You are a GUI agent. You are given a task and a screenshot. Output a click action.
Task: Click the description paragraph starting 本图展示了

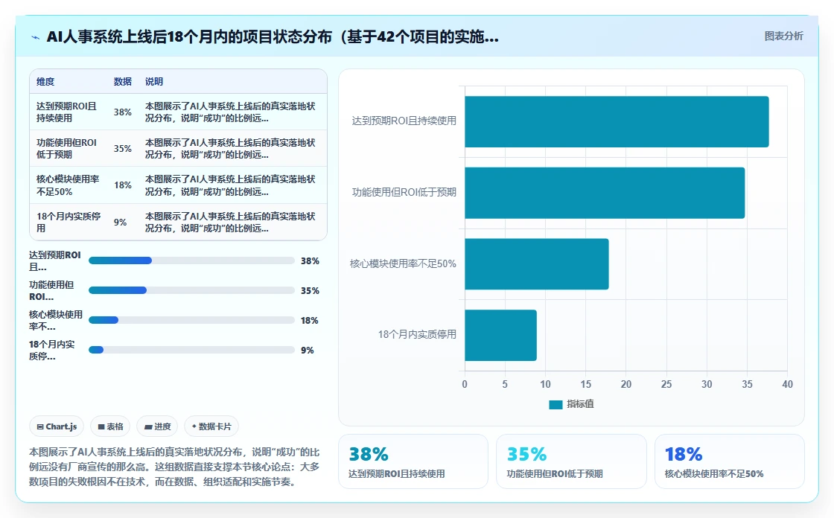(x=175, y=467)
